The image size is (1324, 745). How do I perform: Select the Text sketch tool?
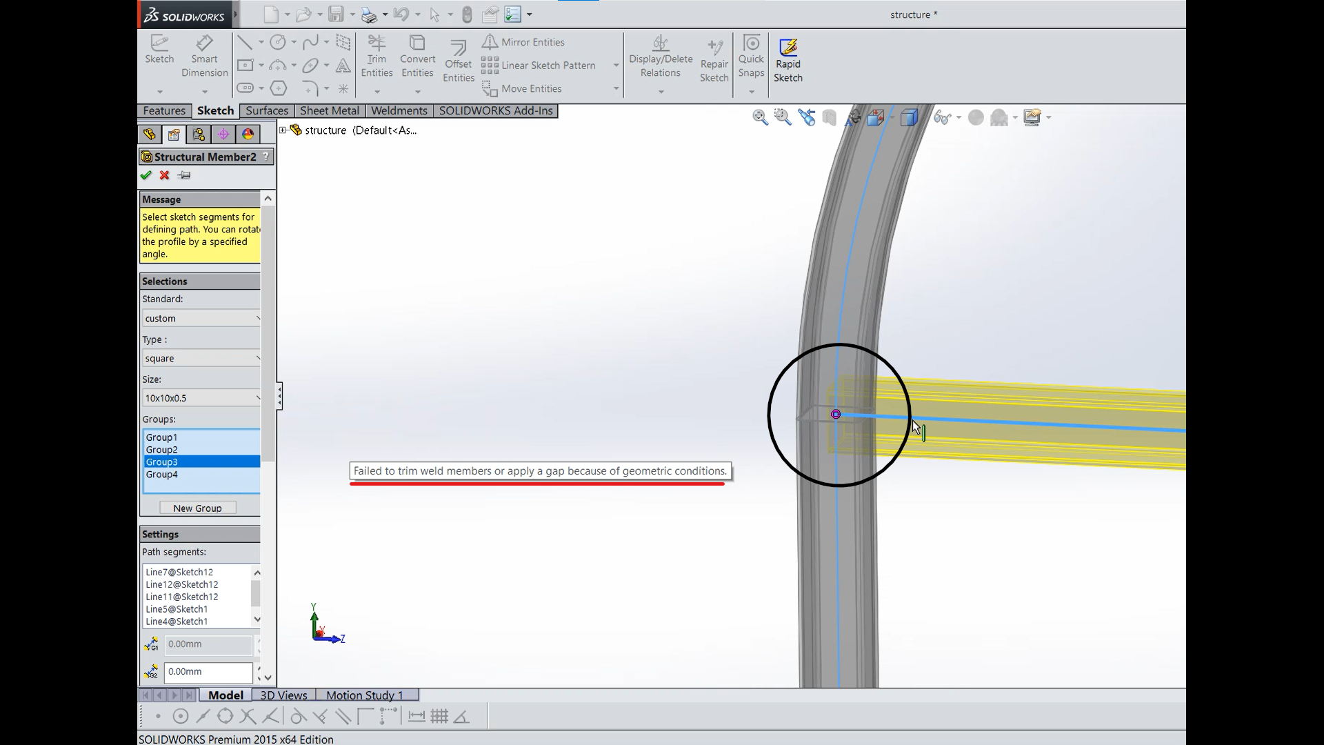[x=343, y=66]
